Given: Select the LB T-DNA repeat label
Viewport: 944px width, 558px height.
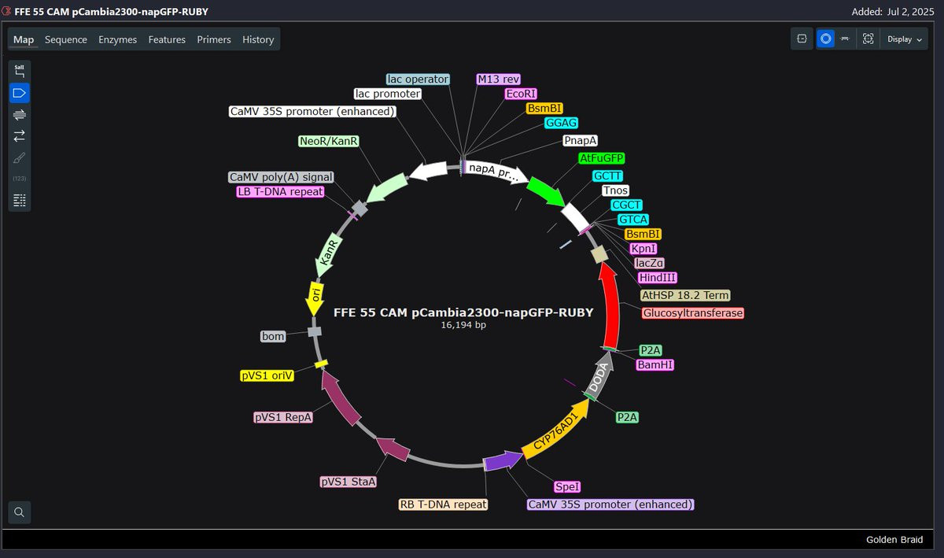Looking at the screenshot, I should [x=280, y=192].
